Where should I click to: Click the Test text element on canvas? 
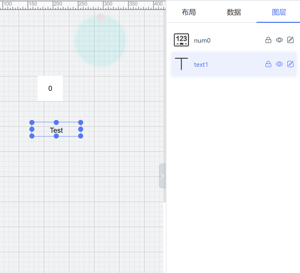(56, 130)
